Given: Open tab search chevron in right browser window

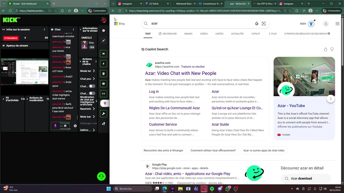Looking at the screenshot, I should pyautogui.click(x=113, y=4).
